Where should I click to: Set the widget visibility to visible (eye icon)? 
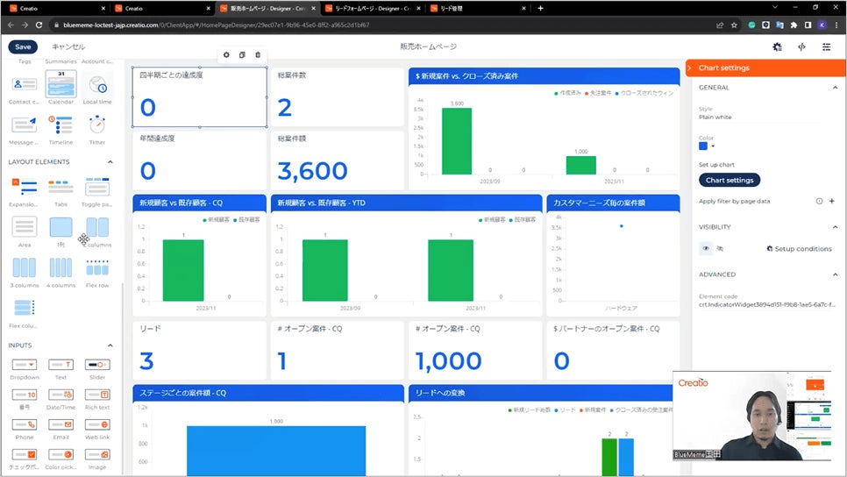pyautogui.click(x=706, y=248)
